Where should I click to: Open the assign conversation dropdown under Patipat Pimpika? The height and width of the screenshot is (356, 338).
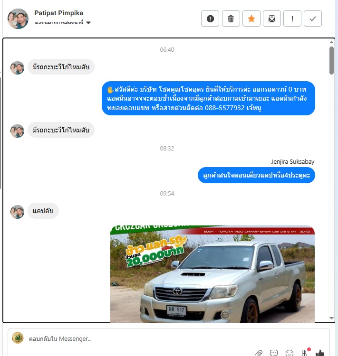63,22
